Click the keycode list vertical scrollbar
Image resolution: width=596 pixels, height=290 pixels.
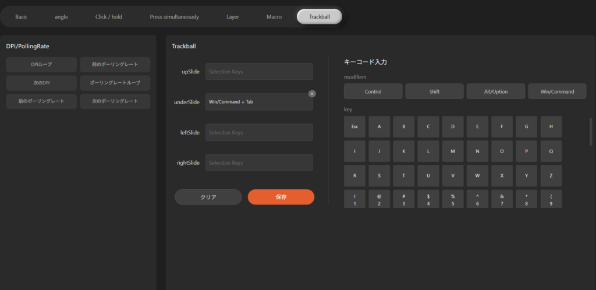(x=591, y=132)
